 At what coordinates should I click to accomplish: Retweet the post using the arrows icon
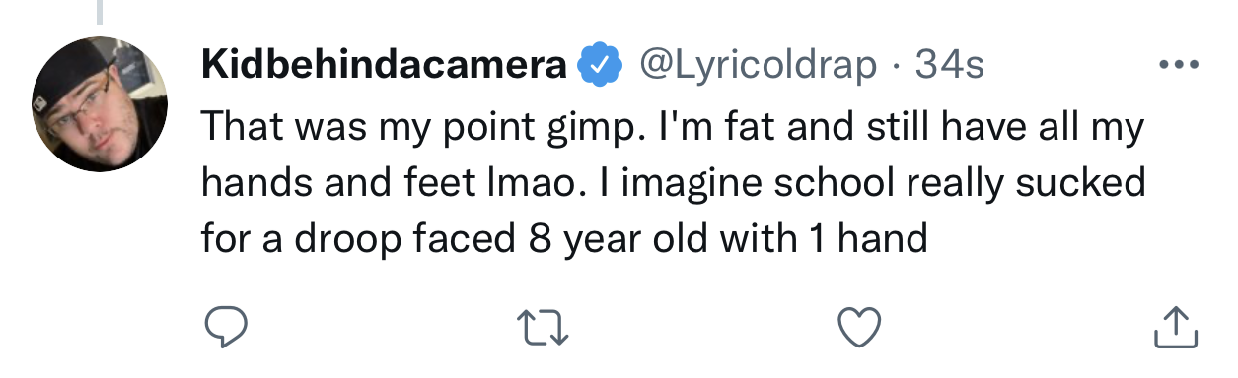pos(541,326)
